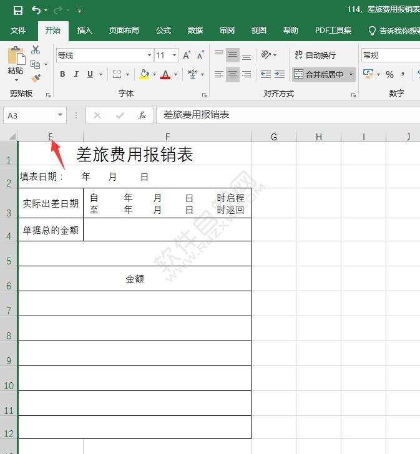Viewport: 420px width, 454px height.
Task: Open the undo history dropdown arrow
Action: (x=46, y=11)
